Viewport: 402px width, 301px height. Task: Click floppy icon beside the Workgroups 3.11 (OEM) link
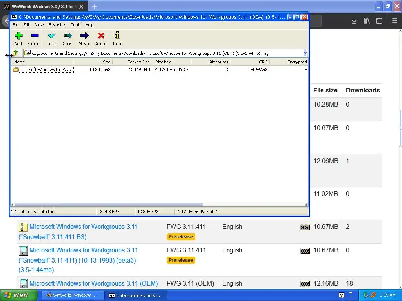pyautogui.click(x=23, y=284)
